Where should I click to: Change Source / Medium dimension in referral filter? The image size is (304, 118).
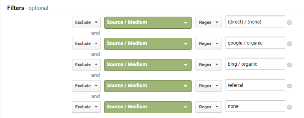(x=148, y=86)
